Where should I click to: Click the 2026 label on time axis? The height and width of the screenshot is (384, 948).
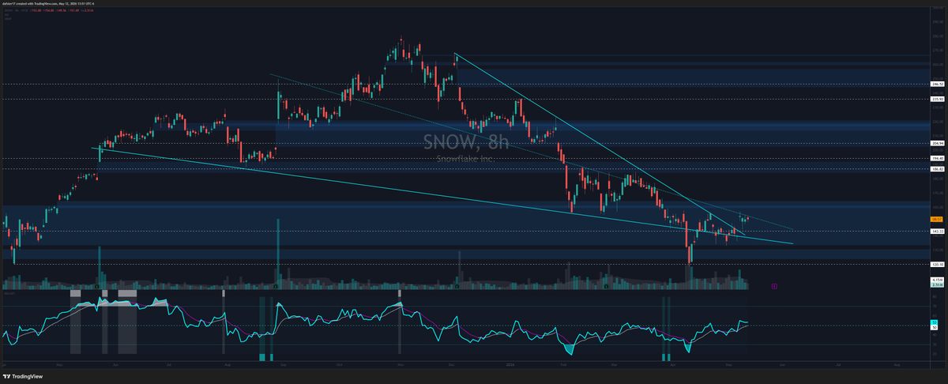point(511,367)
